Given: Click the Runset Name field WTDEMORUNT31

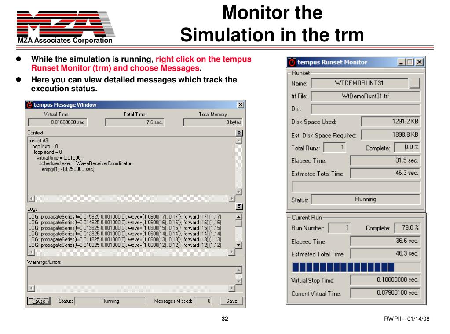Looking at the screenshot, I should click(x=359, y=83).
